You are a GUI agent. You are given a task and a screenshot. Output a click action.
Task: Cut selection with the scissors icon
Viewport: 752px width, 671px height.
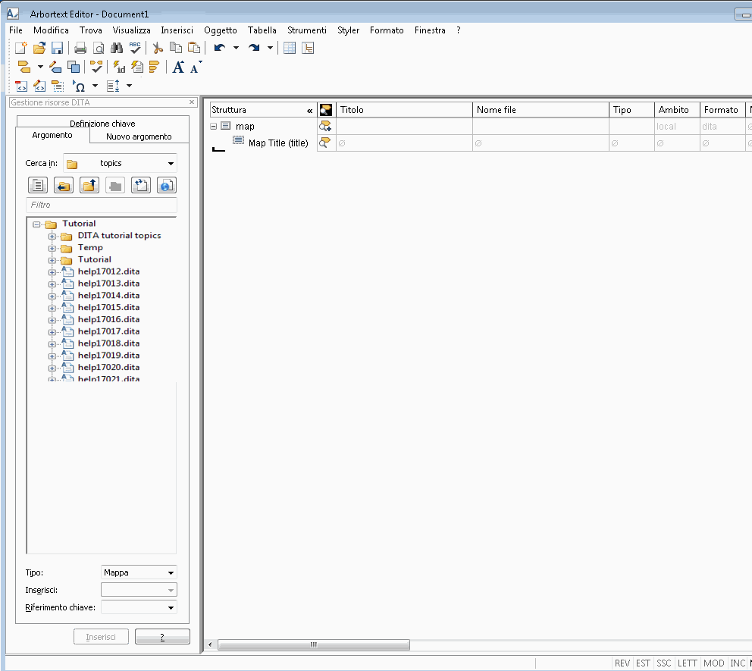tap(158, 48)
